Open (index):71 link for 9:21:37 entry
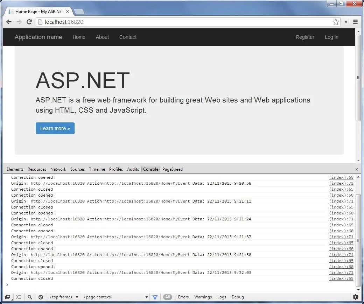The image size is (364, 304). tap(341, 237)
